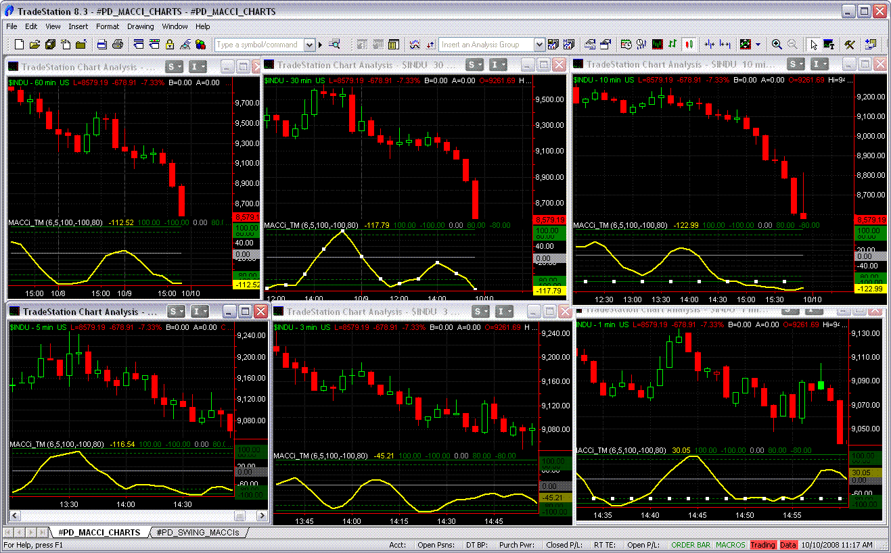This screenshot has width=891, height=553.
Task: Click the -112.52 MACCi value label in the 60 min chart
Action: (246, 285)
